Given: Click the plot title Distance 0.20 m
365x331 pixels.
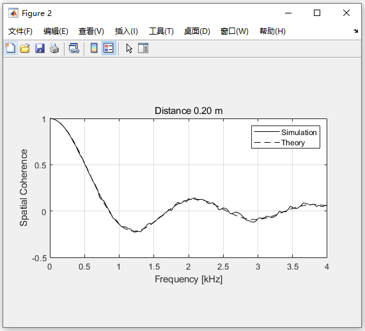Looking at the screenshot, I should (189, 111).
